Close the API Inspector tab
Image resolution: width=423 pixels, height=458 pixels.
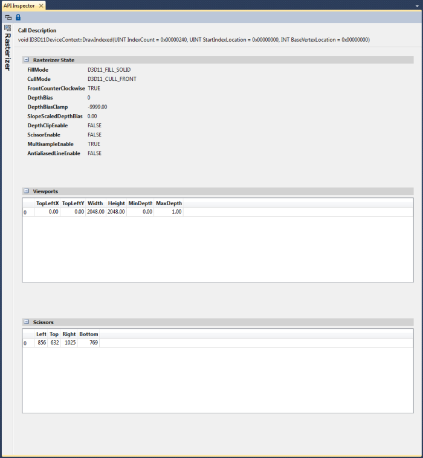tap(41, 5)
